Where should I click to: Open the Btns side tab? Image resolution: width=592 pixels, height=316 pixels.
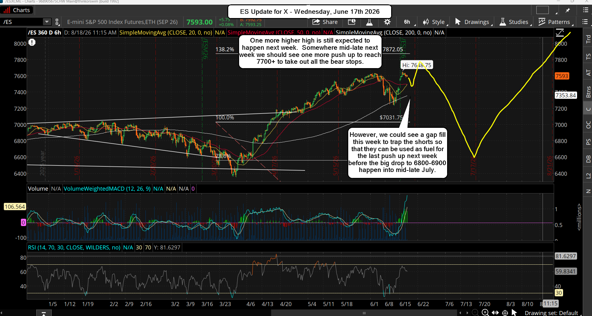click(x=588, y=92)
